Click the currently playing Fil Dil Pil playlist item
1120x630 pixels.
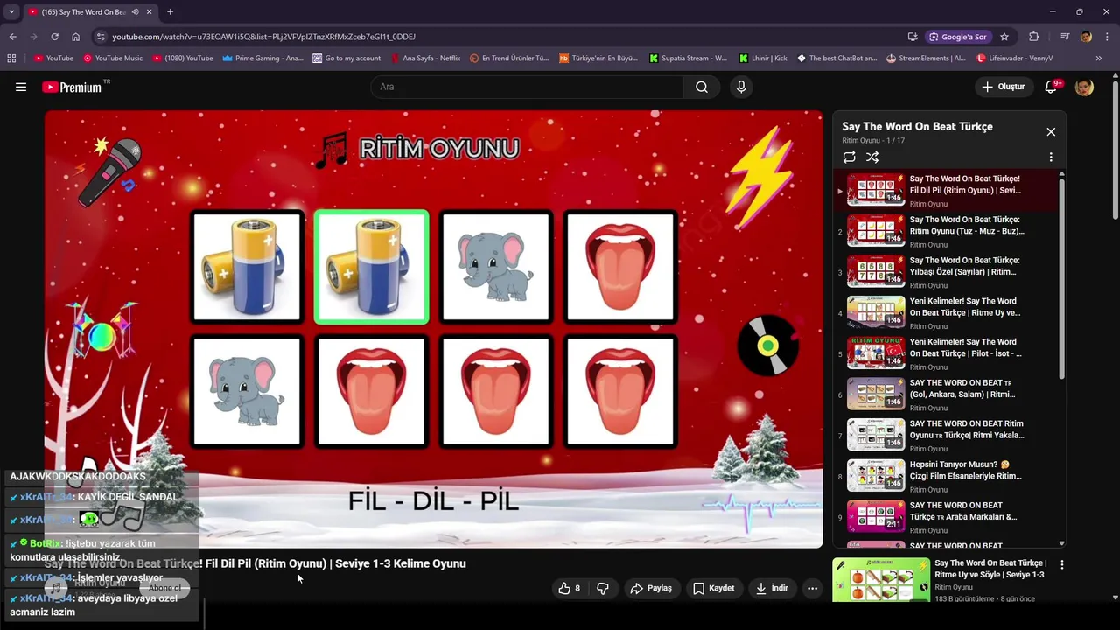pos(948,190)
